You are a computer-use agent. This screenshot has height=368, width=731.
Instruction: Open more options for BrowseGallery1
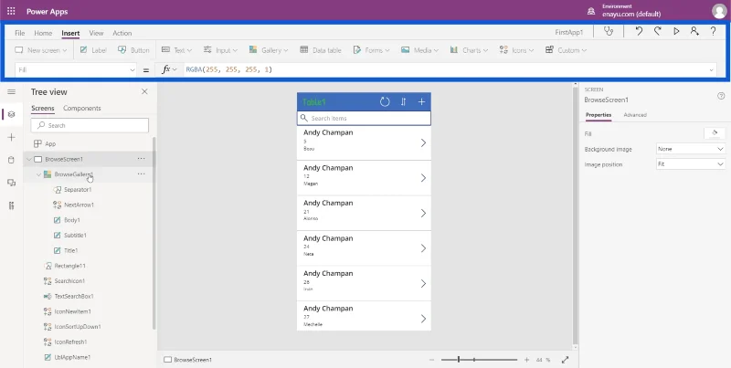pyautogui.click(x=142, y=174)
